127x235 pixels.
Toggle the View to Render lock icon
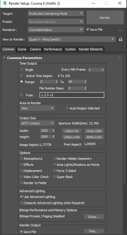(x=121, y=39)
